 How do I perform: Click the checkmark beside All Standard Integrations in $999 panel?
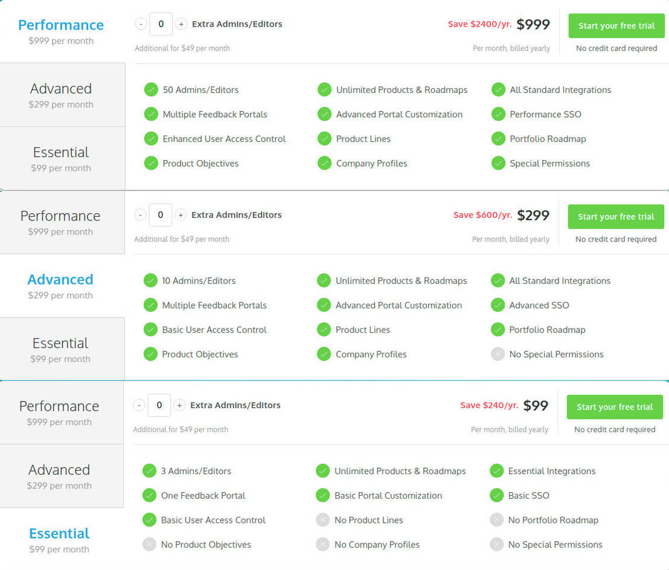pyautogui.click(x=498, y=89)
